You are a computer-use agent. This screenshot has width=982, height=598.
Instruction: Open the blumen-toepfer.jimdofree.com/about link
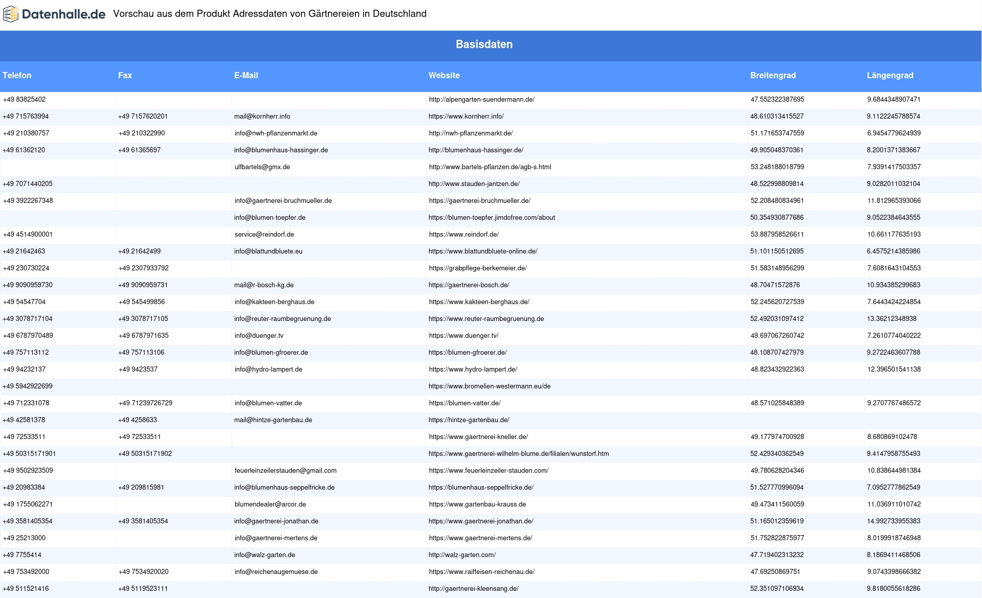(492, 218)
